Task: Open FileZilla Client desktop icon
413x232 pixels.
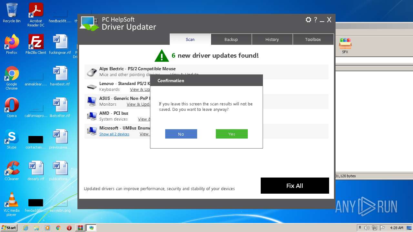Action: [x=36, y=44]
